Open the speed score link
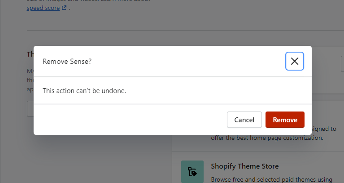 click(43, 8)
